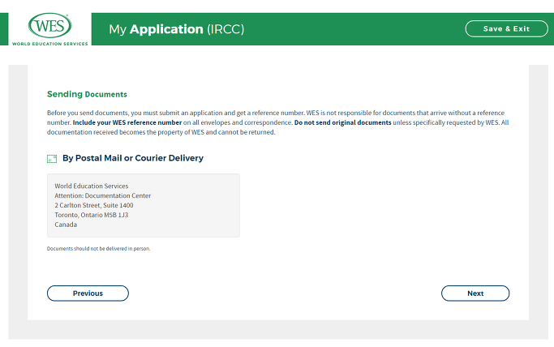Screen dimensions: 554x347
Task: Click the Sending Documents heading
Action: pyautogui.click(x=87, y=94)
